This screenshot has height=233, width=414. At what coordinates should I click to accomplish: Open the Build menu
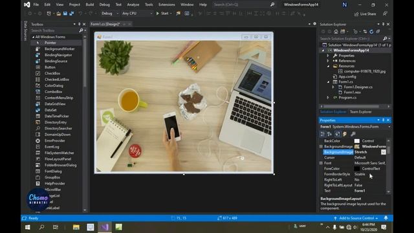pyautogui.click(x=90, y=5)
